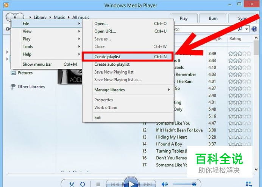Expand Manage libraries submenu
Screen dimensions: 262x187
pos(128,90)
